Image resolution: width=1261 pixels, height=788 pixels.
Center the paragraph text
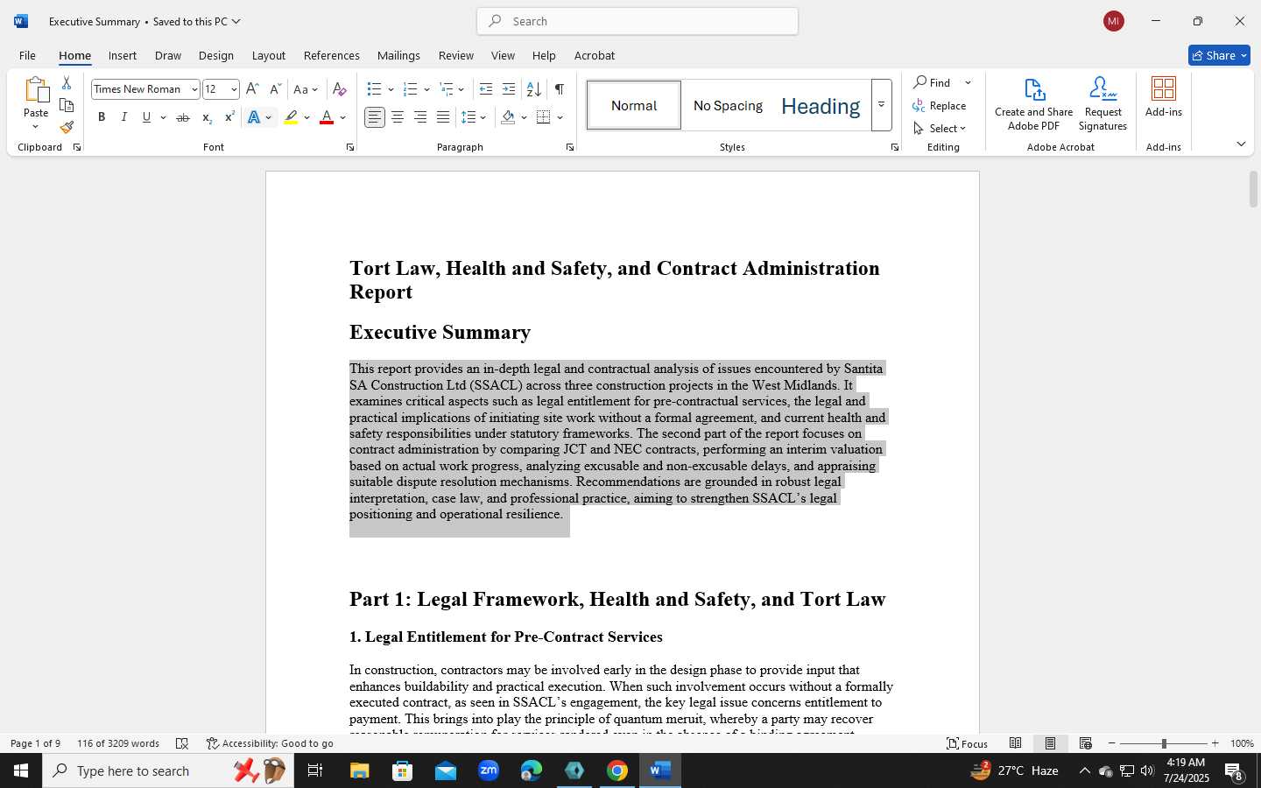[398, 117]
